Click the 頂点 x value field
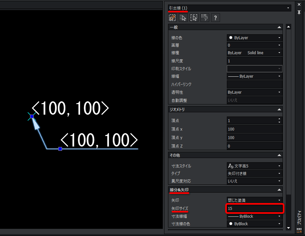The height and width of the screenshot is (236, 305). (254, 129)
